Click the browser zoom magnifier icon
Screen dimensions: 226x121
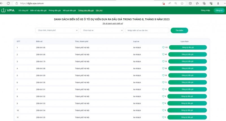[x=176, y=3]
